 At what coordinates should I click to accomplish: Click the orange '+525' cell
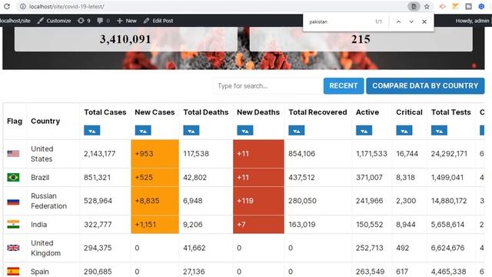(x=155, y=178)
